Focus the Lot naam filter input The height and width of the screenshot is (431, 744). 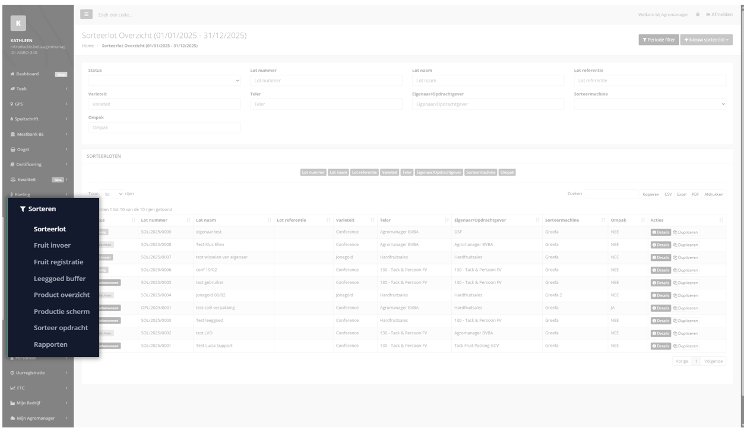pyautogui.click(x=487, y=81)
